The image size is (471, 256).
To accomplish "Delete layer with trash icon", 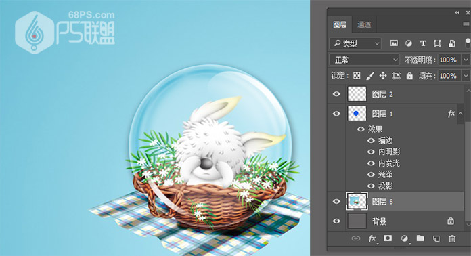I will click(452, 238).
